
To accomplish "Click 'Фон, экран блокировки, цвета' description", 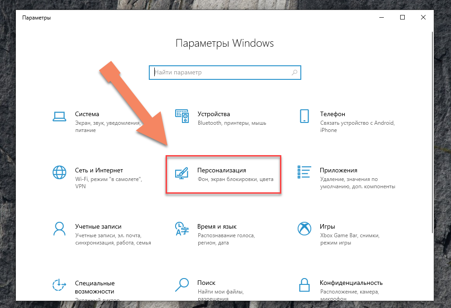I will click(235, 179).
